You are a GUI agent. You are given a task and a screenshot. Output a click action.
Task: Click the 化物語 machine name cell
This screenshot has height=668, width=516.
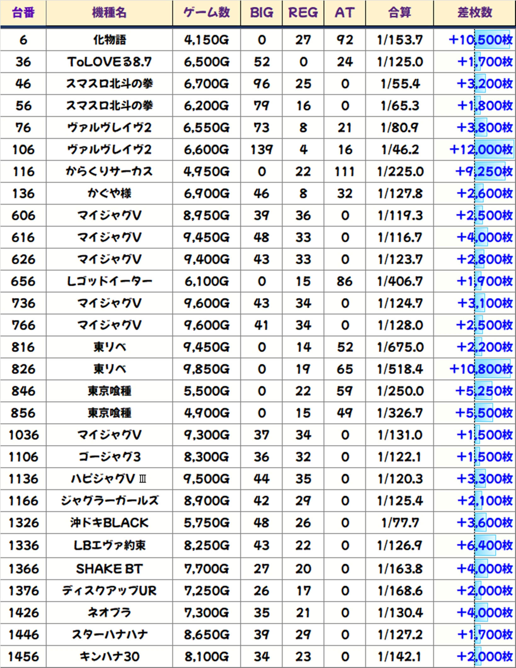click(x=109, y=40)
